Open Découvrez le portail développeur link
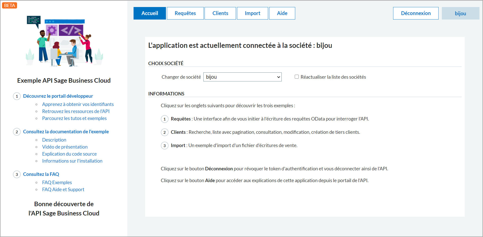This screenshot has height=237, width=483. [58, 96]
